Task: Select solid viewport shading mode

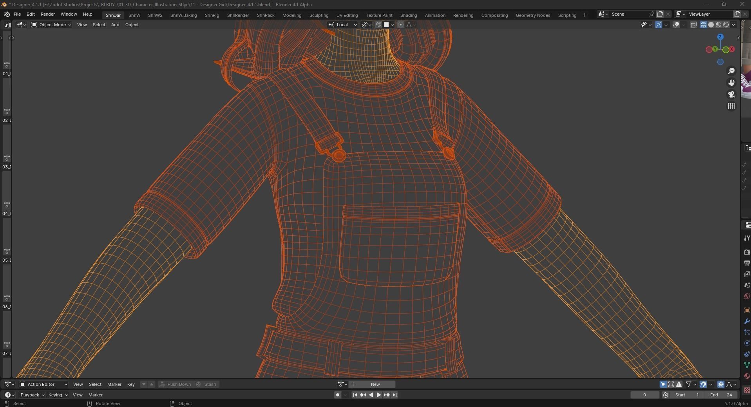Action: pyautogui.click(x=711, y=25)
